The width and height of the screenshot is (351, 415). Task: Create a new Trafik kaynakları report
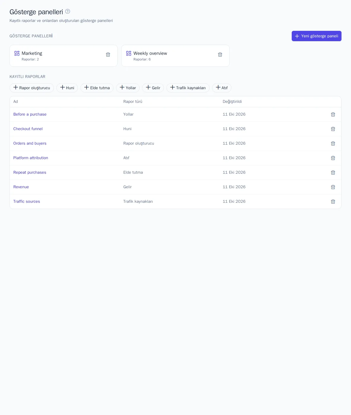(x=188, y=88)
